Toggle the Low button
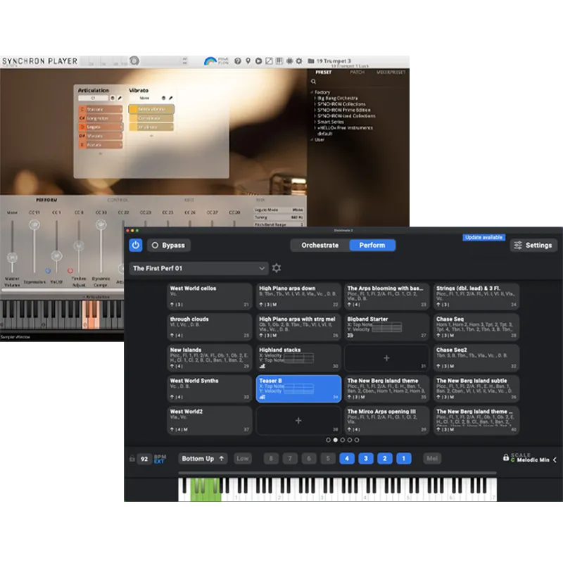Screen dimensions: 563x563 [243, 459]
